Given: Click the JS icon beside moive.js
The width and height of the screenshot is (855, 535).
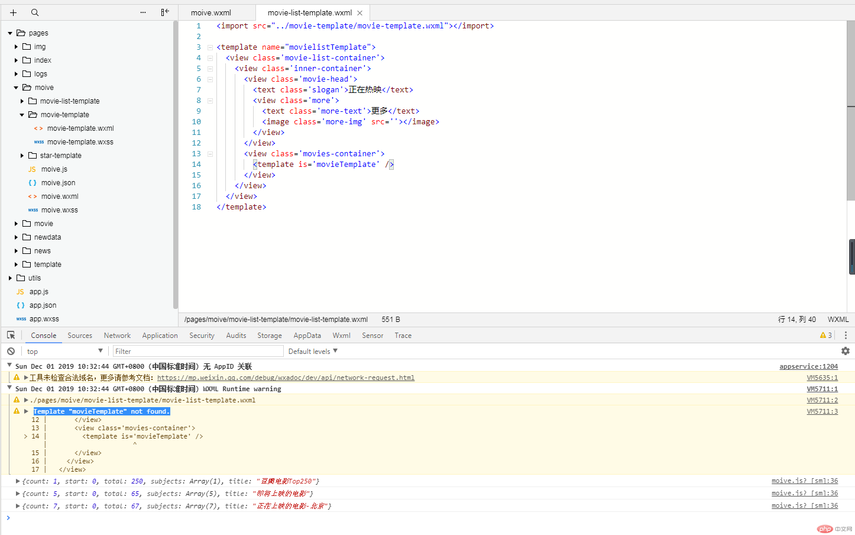Looking at the screenshot, I should (x=32, y=169).
